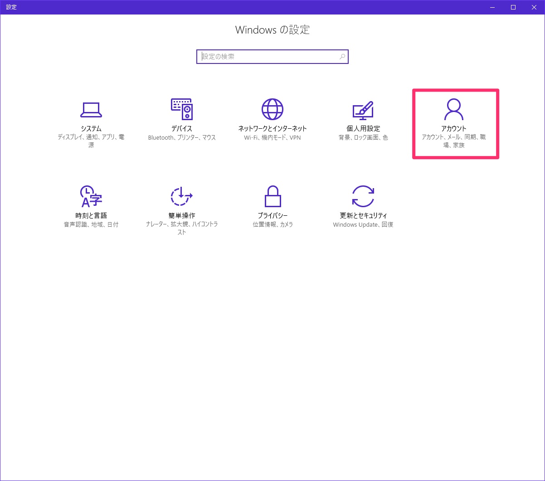Open the 簡単操作 dashed clock icon

(181, 196)
